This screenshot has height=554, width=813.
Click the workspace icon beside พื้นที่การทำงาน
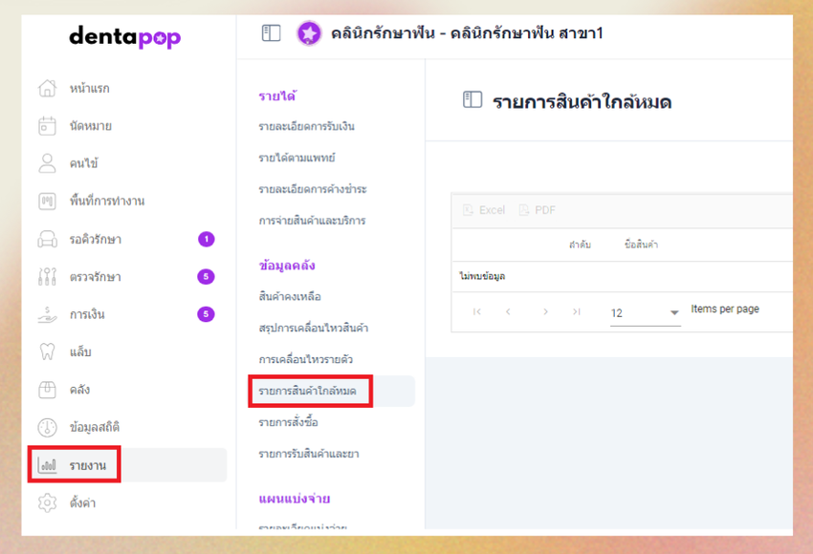[47, 201]
